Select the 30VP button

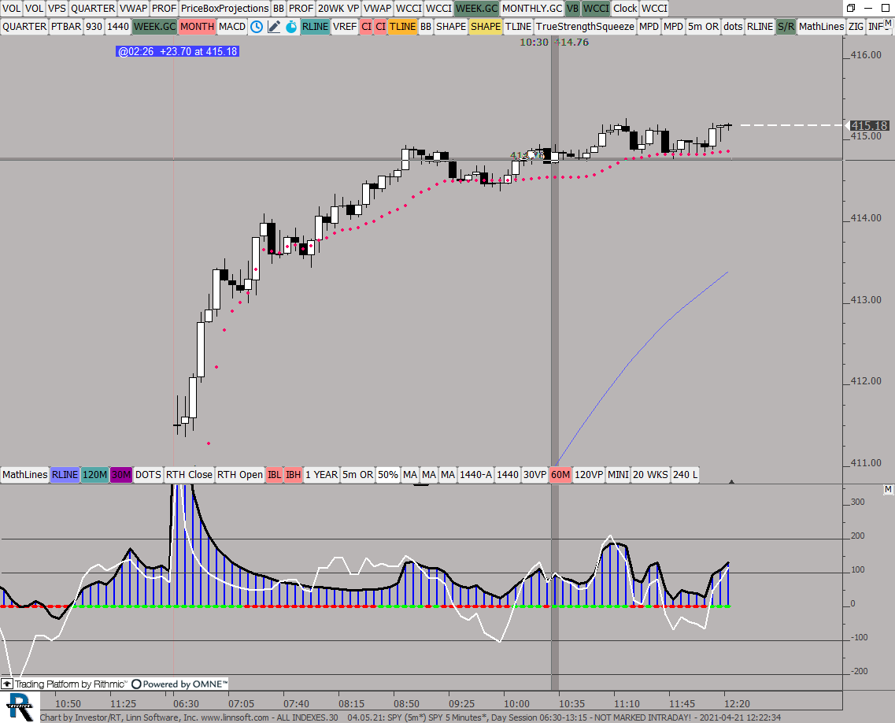(x=534, y=475)
